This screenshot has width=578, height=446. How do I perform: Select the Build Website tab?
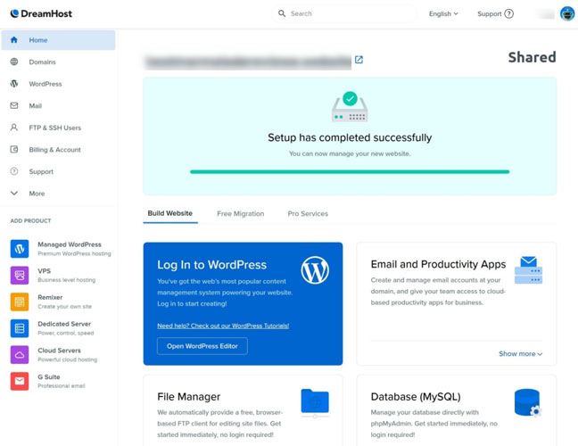[170, 213]
